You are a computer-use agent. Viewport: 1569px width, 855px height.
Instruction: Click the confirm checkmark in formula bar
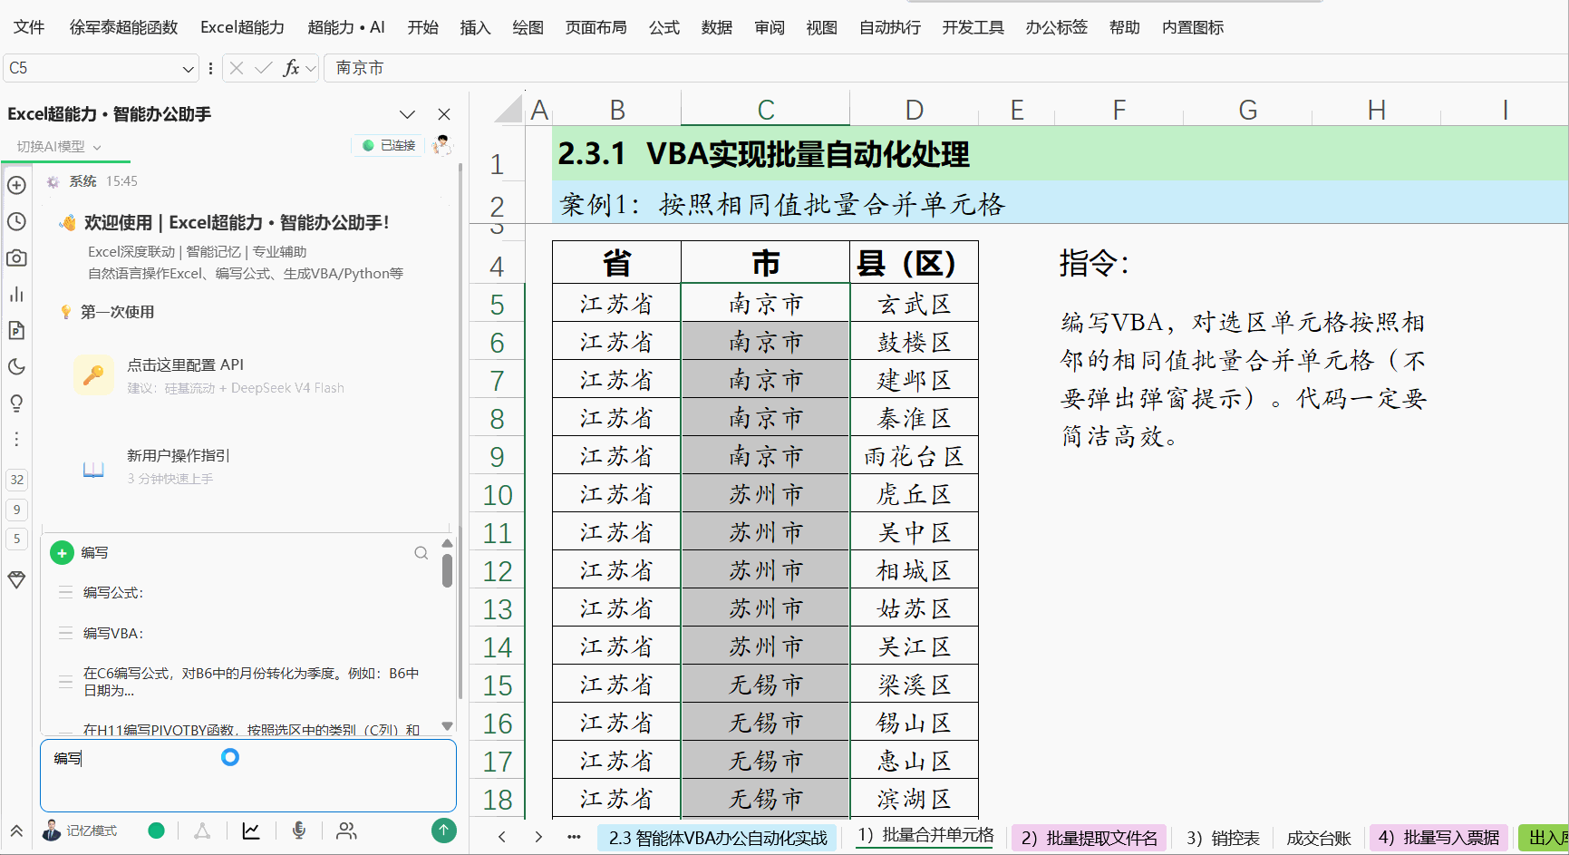tap(263, 68)
